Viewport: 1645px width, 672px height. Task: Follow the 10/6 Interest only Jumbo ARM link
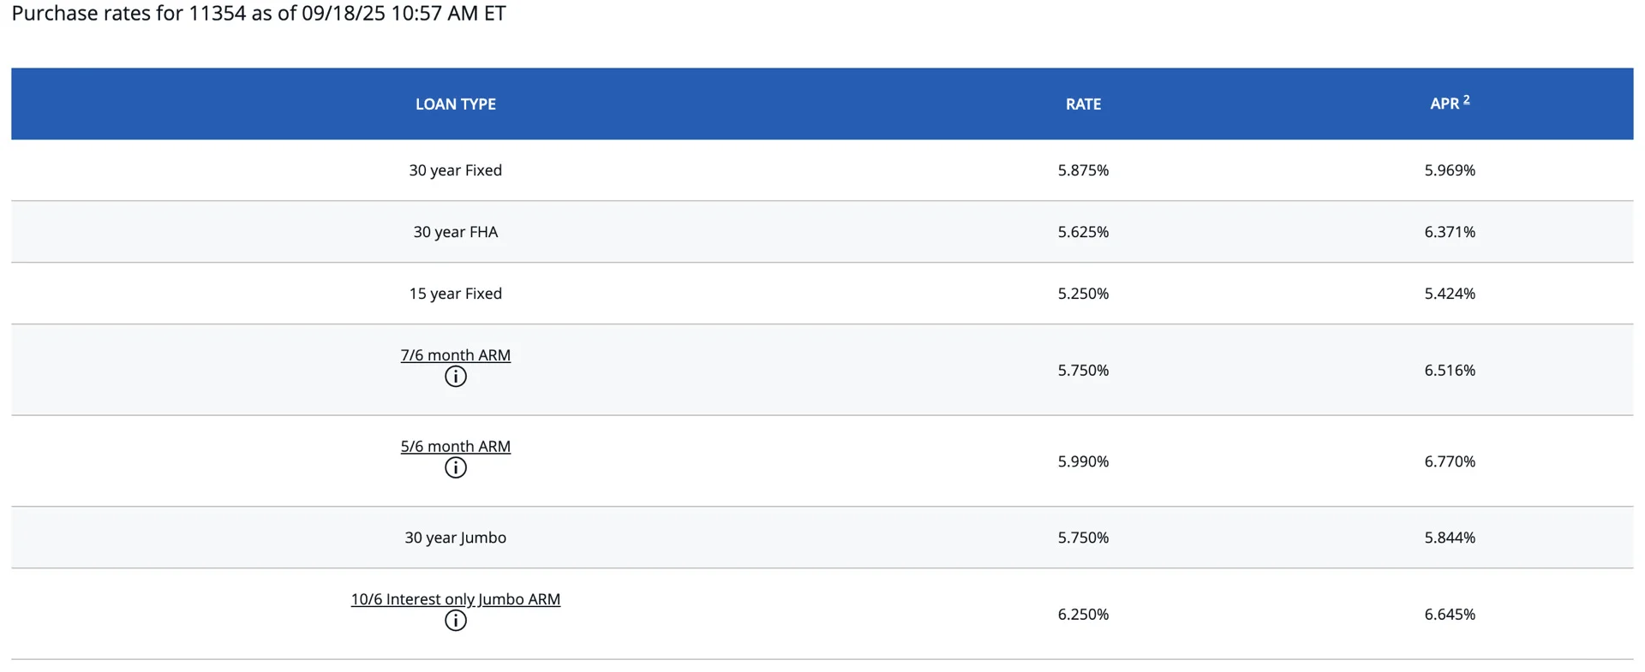(x=456, y=599)
